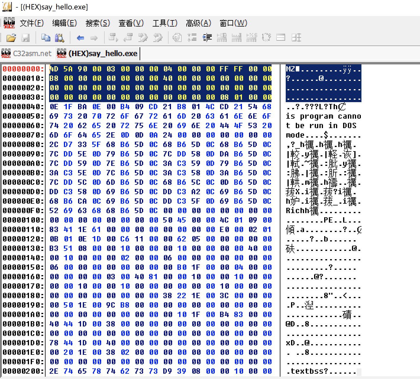Click the line-spacing list toolbar icon
The width and height of the screenshot is (420, 379).
point(192,37)
